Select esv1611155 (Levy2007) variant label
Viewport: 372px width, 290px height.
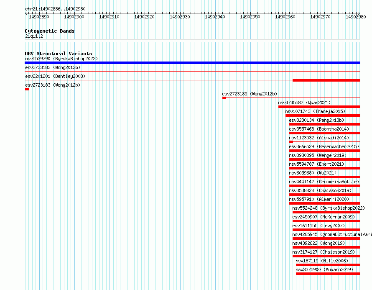click(318, 226)
